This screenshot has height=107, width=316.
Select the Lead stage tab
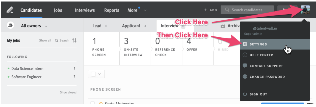click(x=100, y=26)
